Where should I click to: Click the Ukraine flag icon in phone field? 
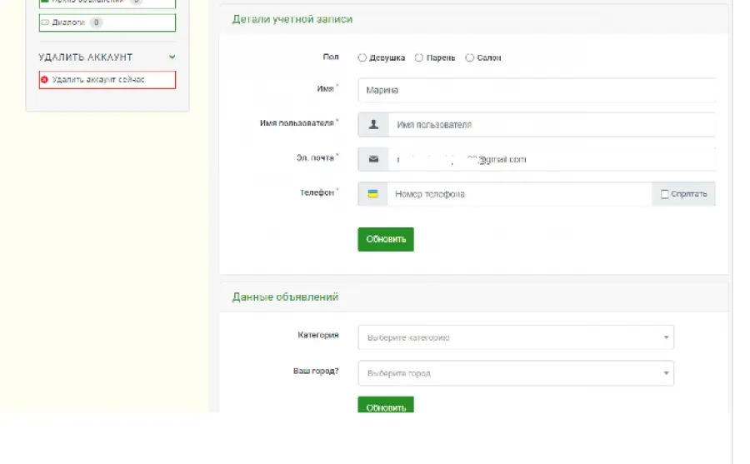tap(373, 194)
